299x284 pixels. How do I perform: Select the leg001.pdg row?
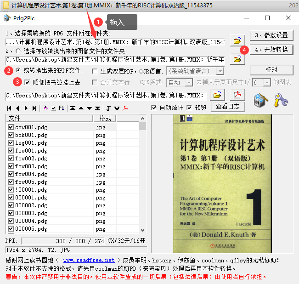tap(73, 142)
